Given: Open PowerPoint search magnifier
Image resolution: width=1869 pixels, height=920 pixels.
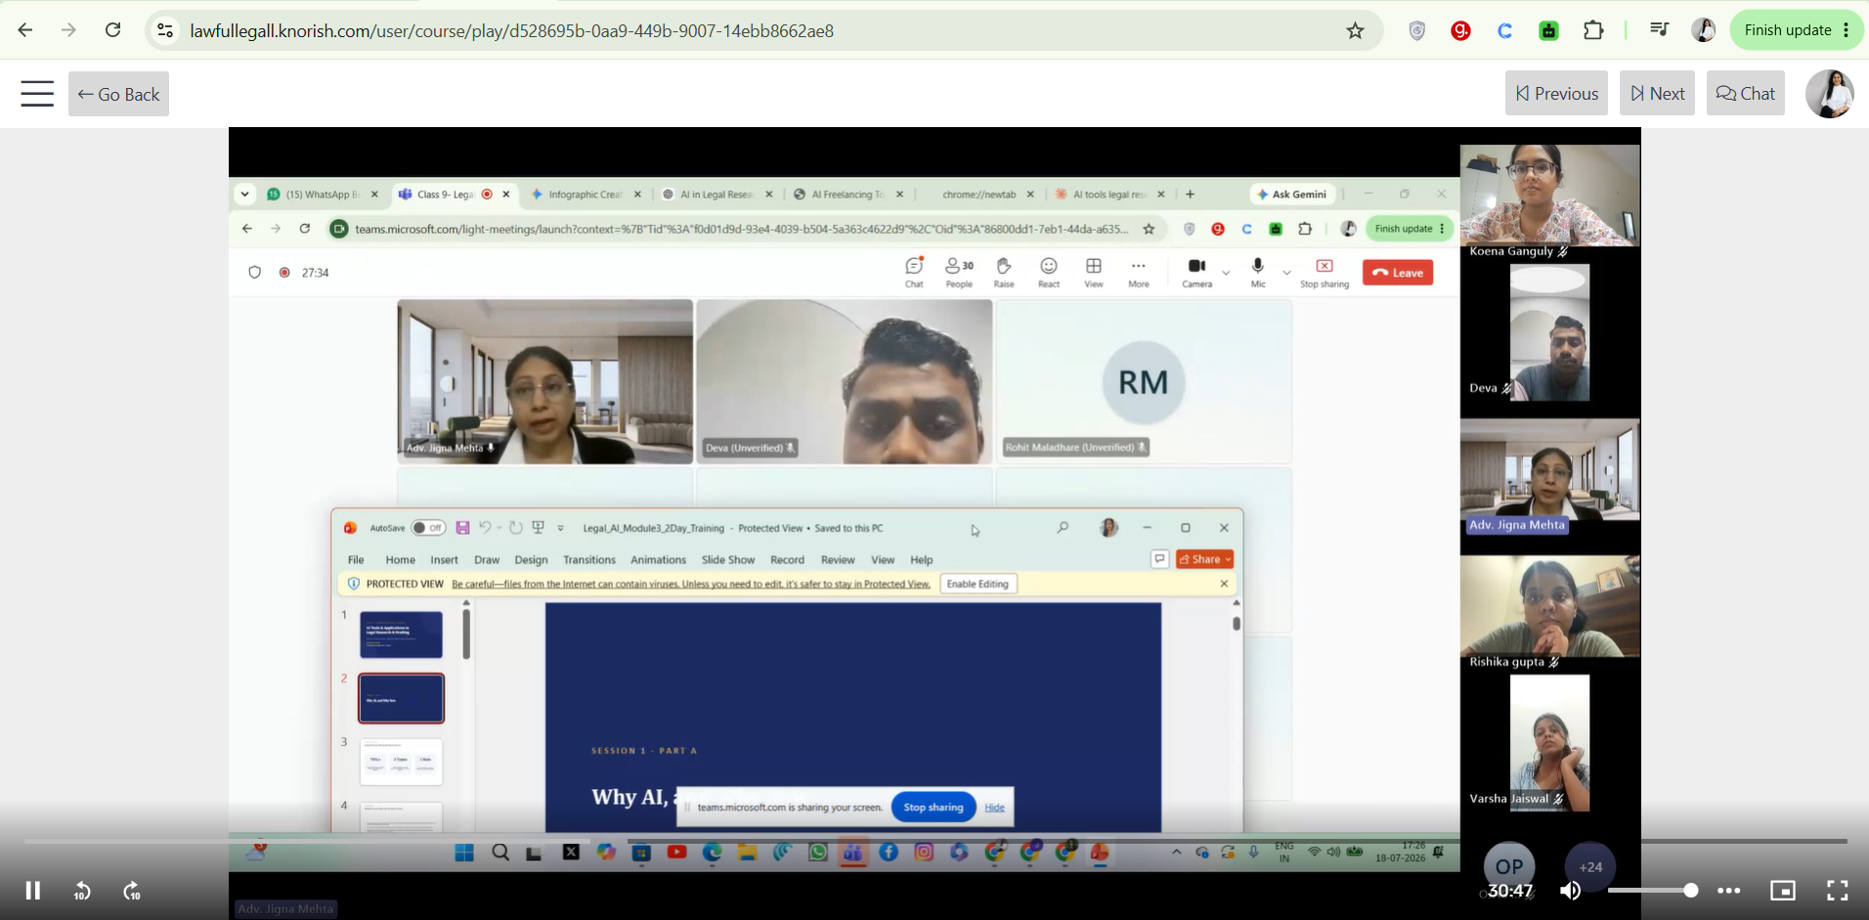Looking at the screenshot, I should (1063, 528).
